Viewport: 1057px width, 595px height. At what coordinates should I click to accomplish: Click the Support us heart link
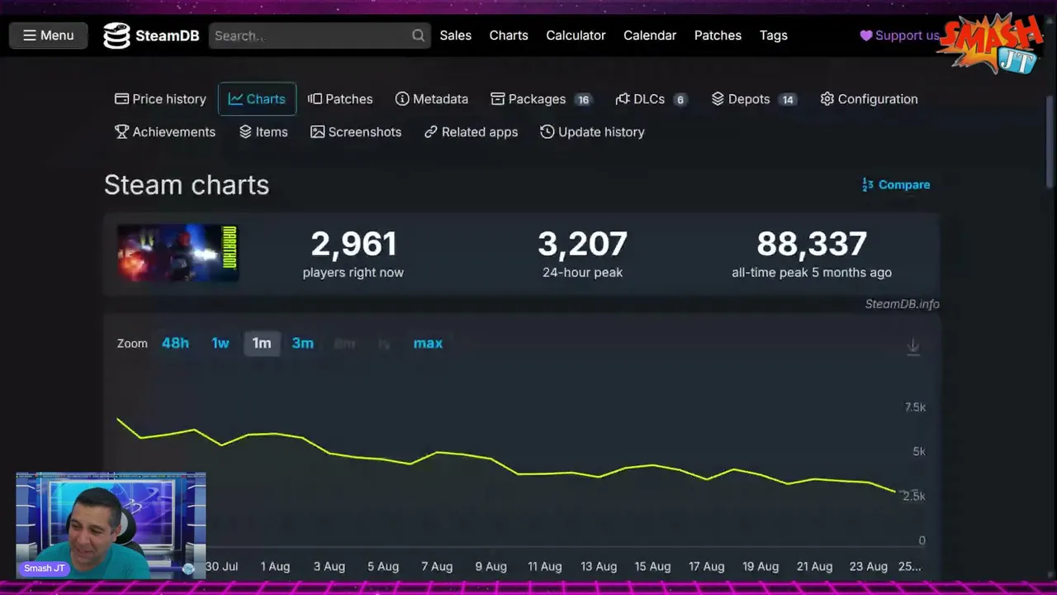[x=899, y=36]
